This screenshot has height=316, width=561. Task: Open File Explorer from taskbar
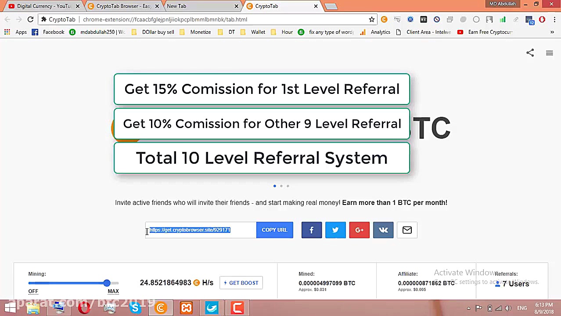33,308
